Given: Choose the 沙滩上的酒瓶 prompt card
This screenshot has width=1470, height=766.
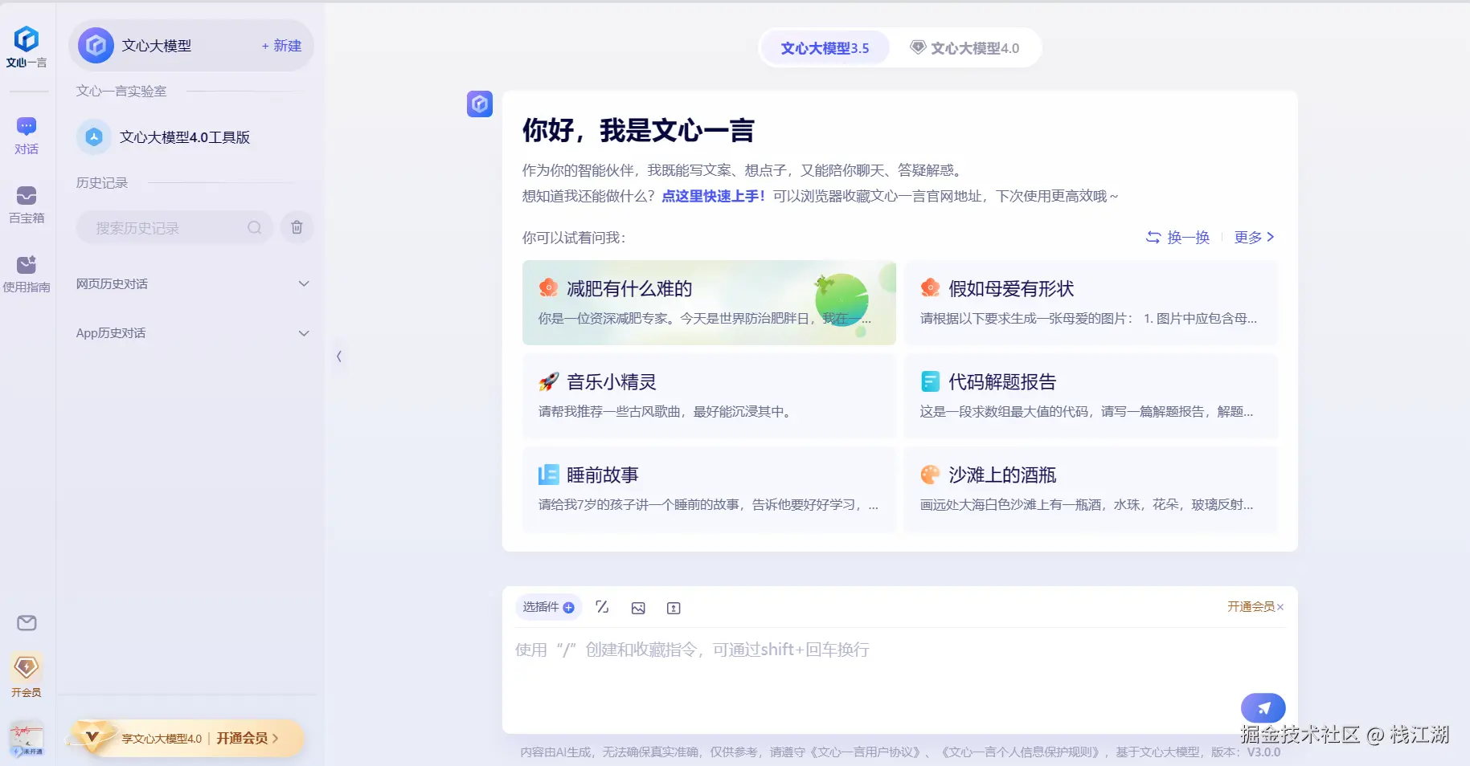Looking at the screenshot, I should click(x=1091, y=489).
